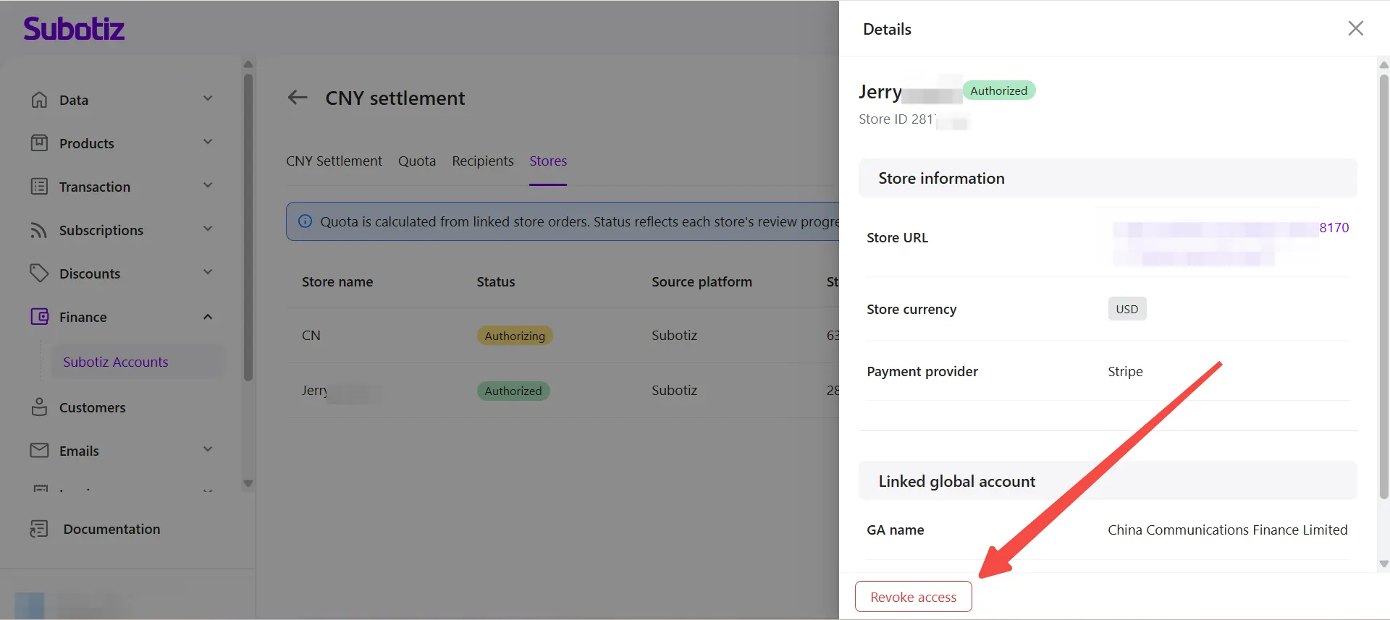1390x620 pixels.
Task: Click the sidebar scrollbar up arrow
Action: pyautogui.click(x=248, y=64)
